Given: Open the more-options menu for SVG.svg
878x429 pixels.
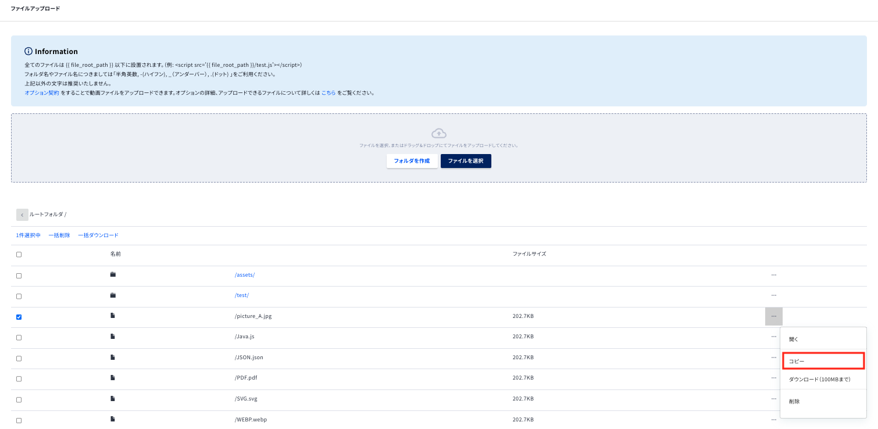Looking at the screenshot, I should click(774, 399).
